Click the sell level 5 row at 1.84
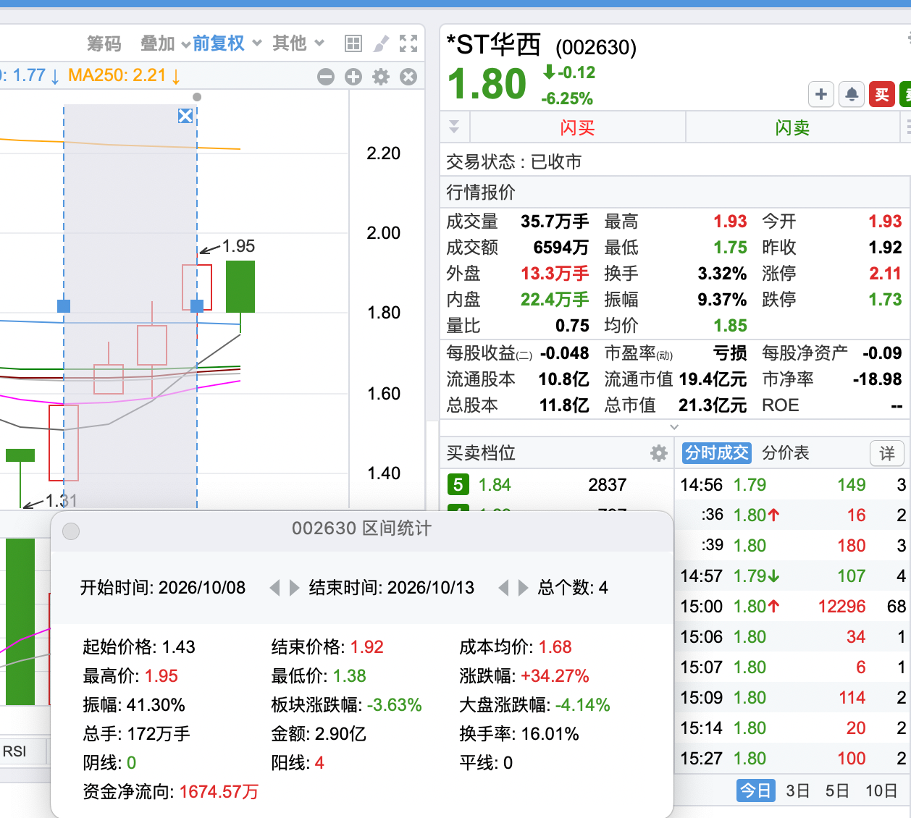The image size is (911, 818). pos(558,485)
